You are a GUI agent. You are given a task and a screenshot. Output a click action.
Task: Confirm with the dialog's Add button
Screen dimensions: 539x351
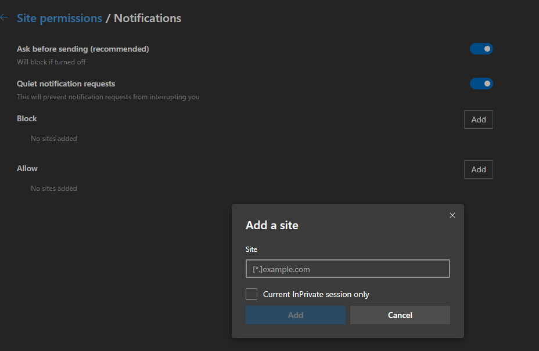[x=295, y=315]
